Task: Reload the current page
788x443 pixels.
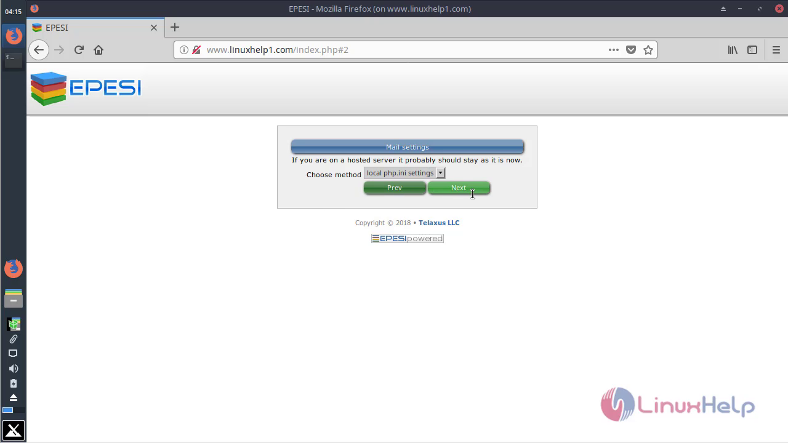Action: [x=79, y=50]
